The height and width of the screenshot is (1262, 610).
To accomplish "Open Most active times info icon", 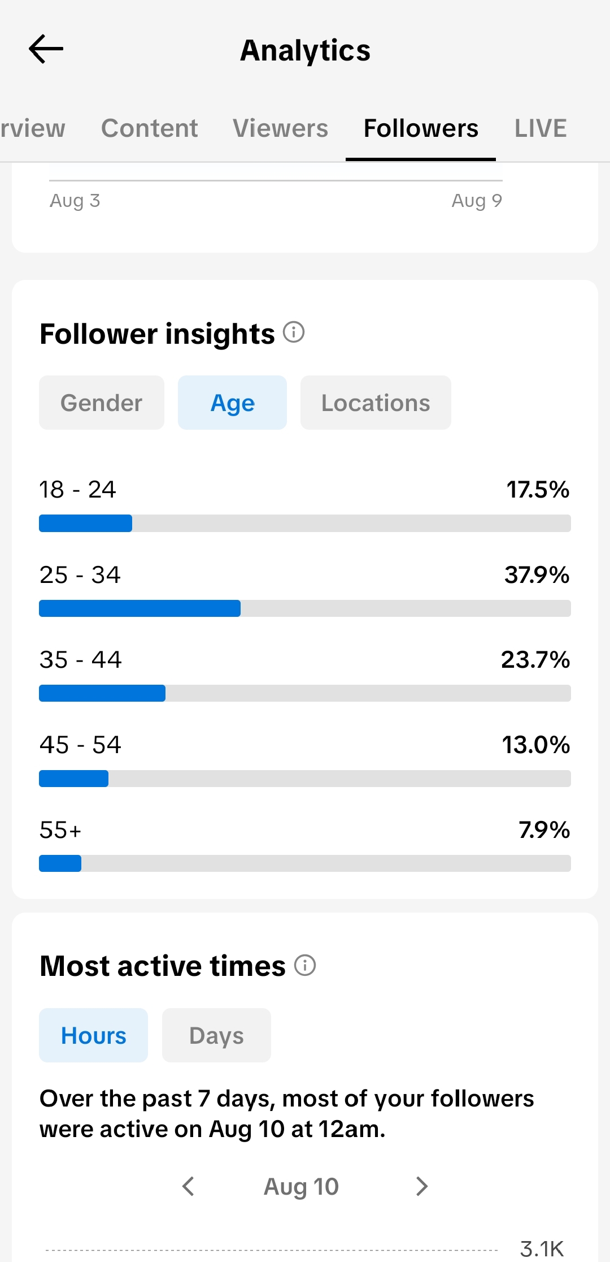I will pos(305,965).
